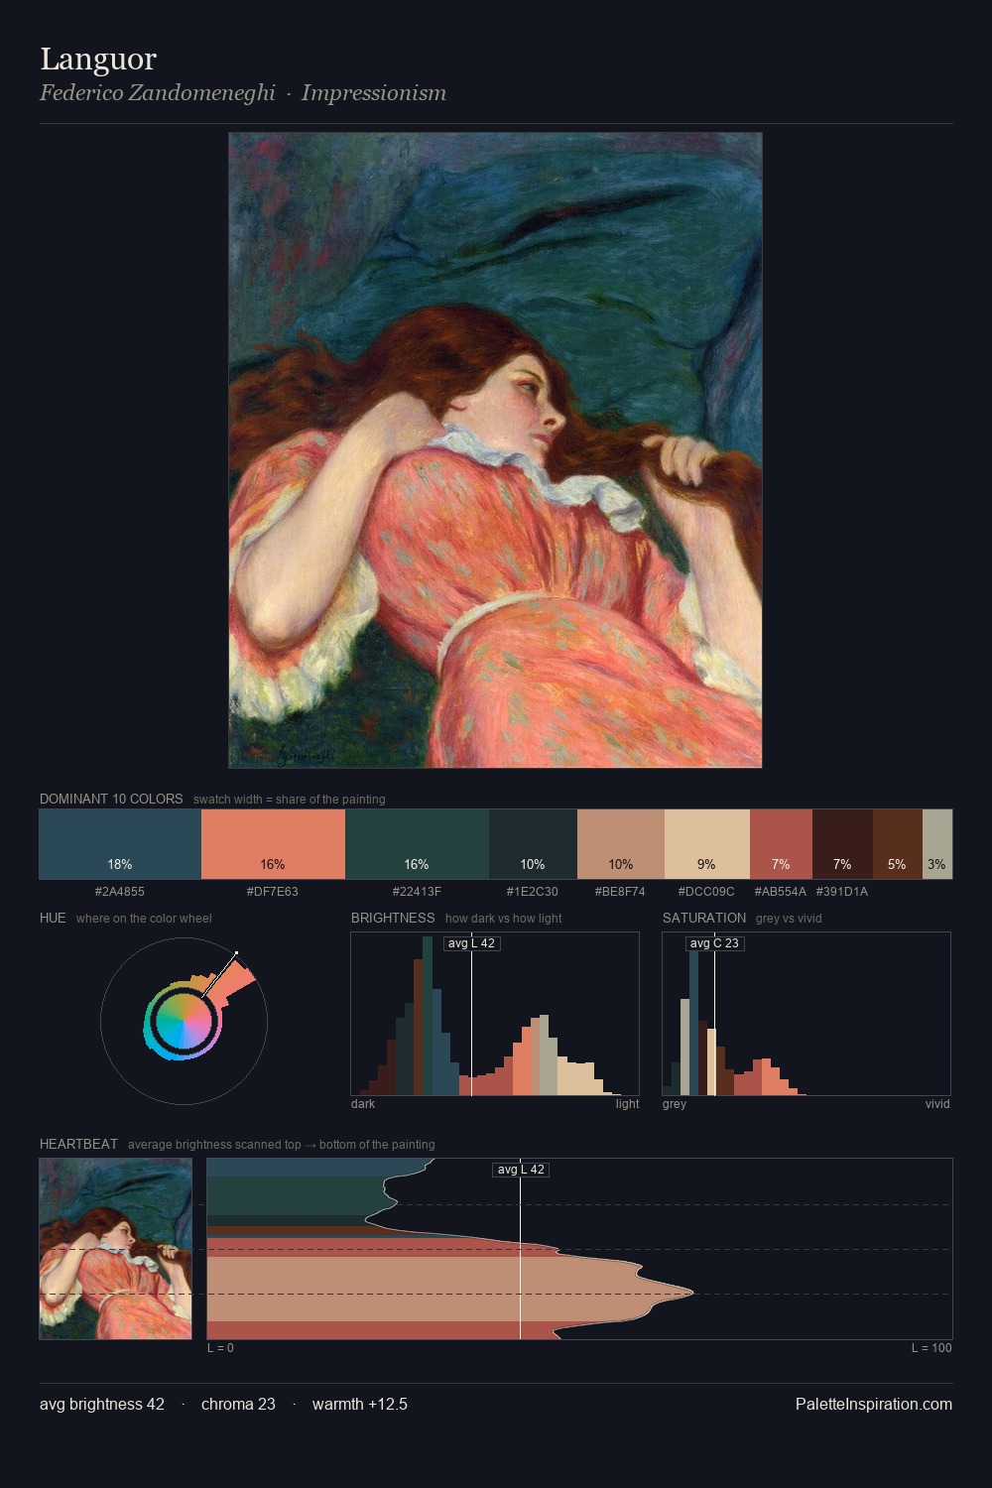Pick the grey swatch labeled 3%
This screenshot has height=1488, width=992.
coord(937,844)
